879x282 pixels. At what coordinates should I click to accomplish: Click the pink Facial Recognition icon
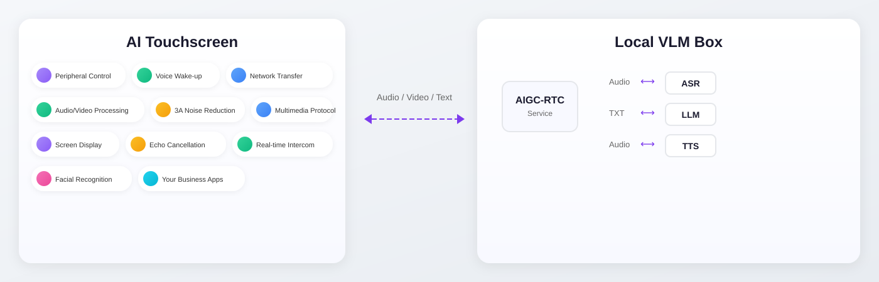coord(44,179)
